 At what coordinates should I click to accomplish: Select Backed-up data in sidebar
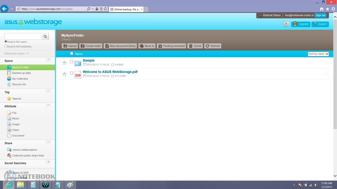pyautogui.click(x=21, y=73)
